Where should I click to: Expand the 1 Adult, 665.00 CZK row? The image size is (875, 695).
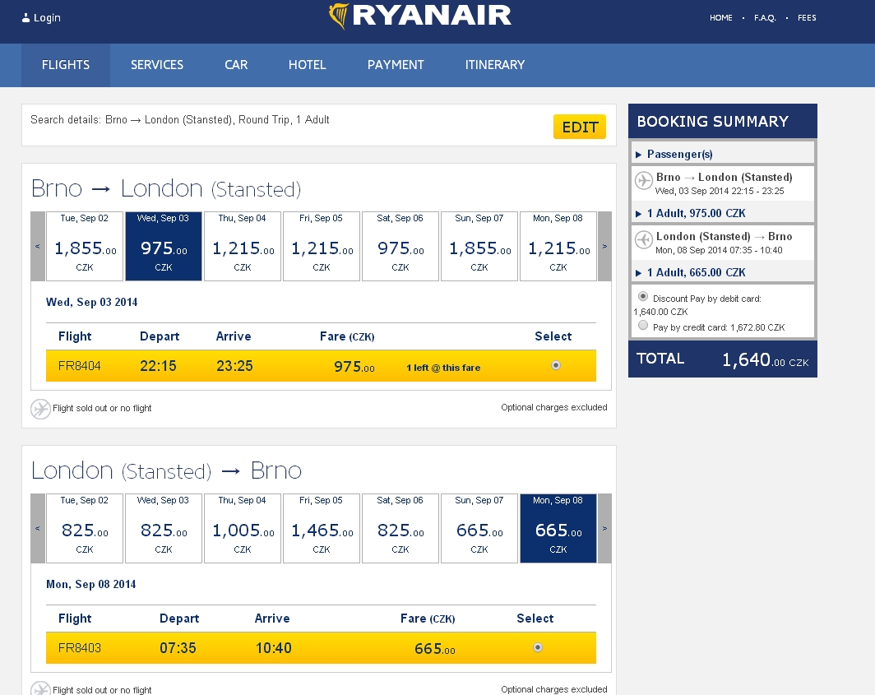(x=723, y=272)
